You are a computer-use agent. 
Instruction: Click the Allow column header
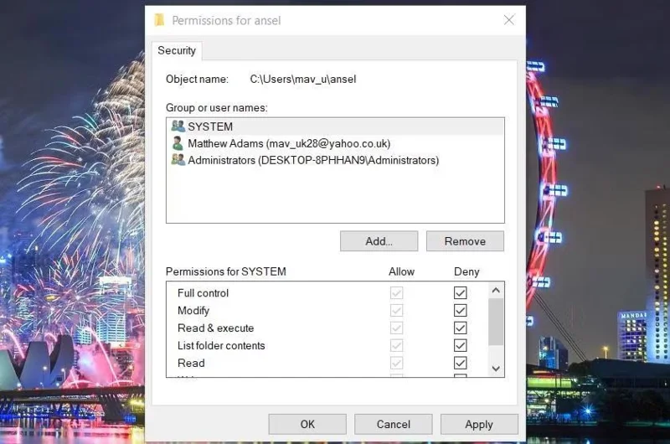coord(401,271)
